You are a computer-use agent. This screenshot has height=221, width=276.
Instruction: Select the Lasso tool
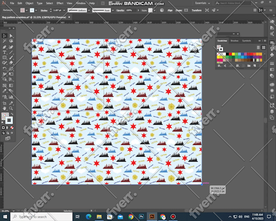tap(11, 41)
